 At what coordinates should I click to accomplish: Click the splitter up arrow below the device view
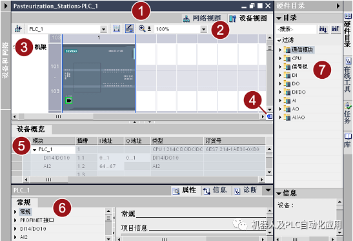point(135,122)
